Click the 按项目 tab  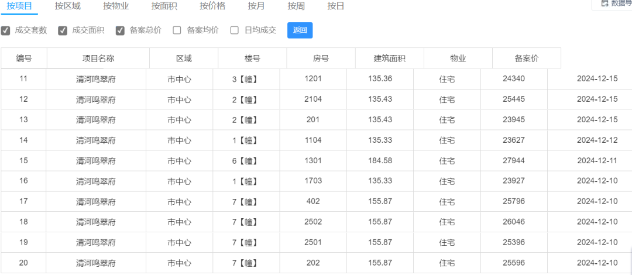tap(19, 6)
